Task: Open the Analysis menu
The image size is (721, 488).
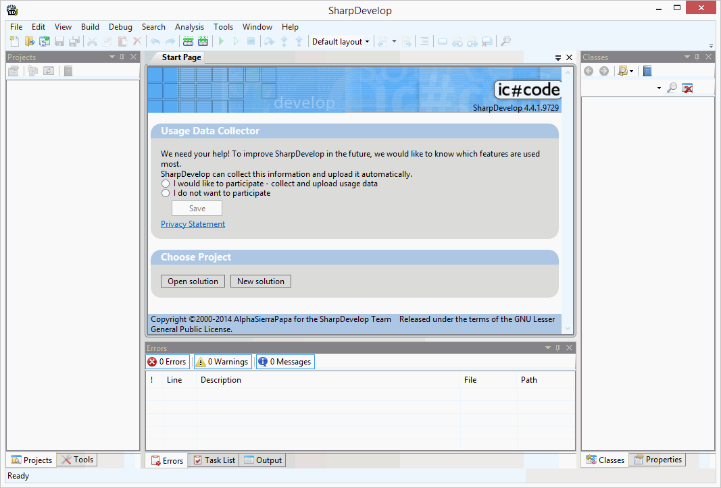Action: (189, 27)
